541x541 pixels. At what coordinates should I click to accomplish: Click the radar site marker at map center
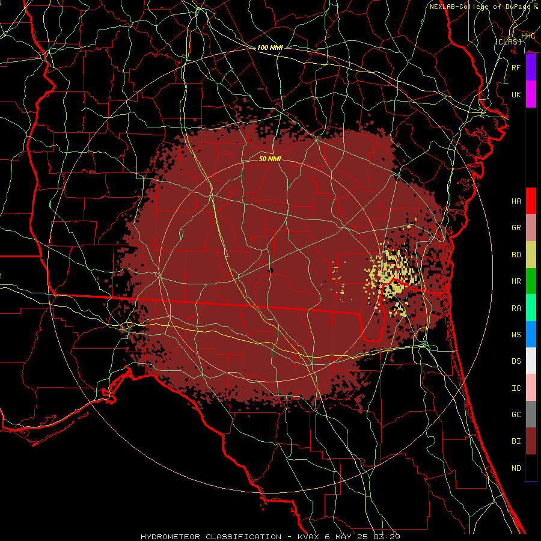(270, 270)
